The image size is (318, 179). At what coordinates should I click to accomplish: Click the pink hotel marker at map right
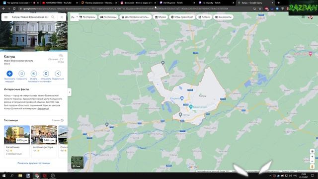click(310, 54)
